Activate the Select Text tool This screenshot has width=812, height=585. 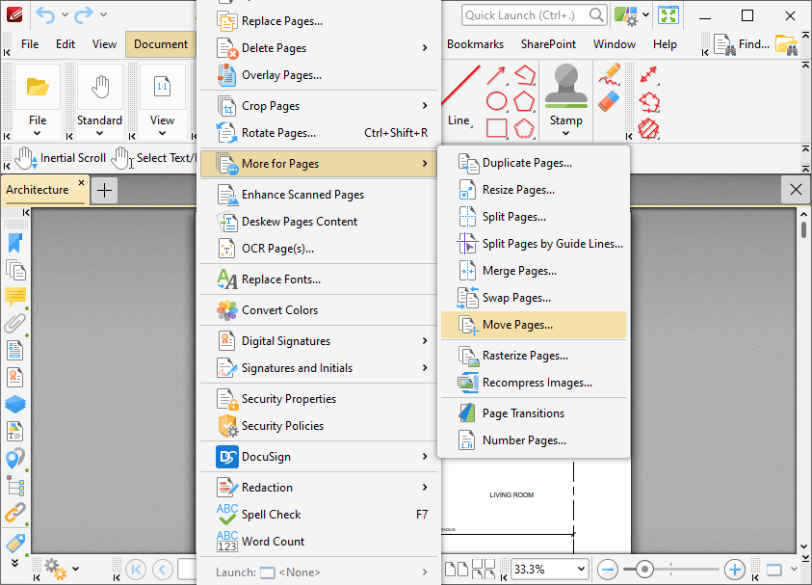pos(154,158)
